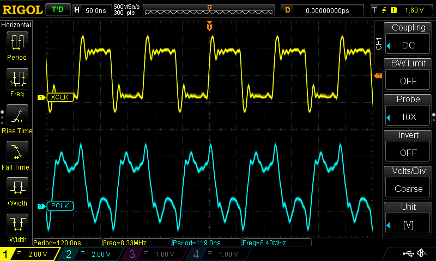The image size is (436, 261).
Task: Select the Period measurement icon
Action: click(17, 42)
